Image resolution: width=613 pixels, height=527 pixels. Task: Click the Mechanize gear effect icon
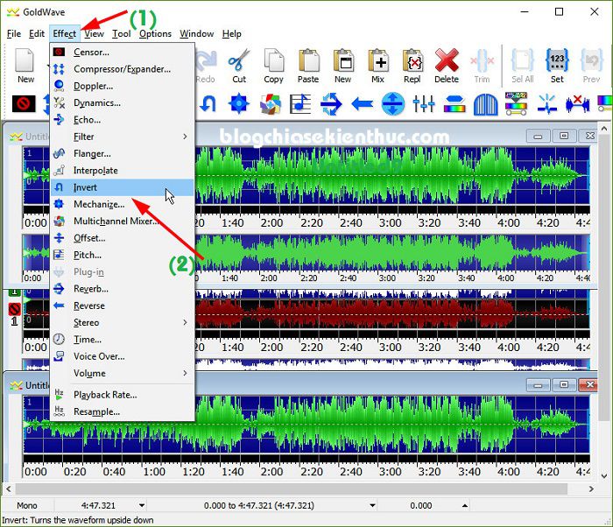[239, 104]
